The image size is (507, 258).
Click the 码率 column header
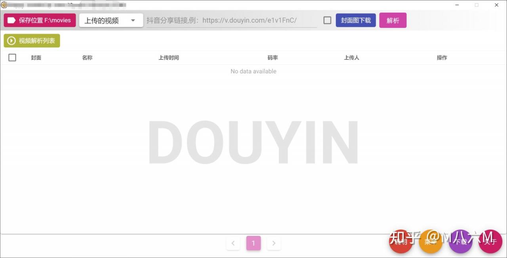tap(273, 58)
